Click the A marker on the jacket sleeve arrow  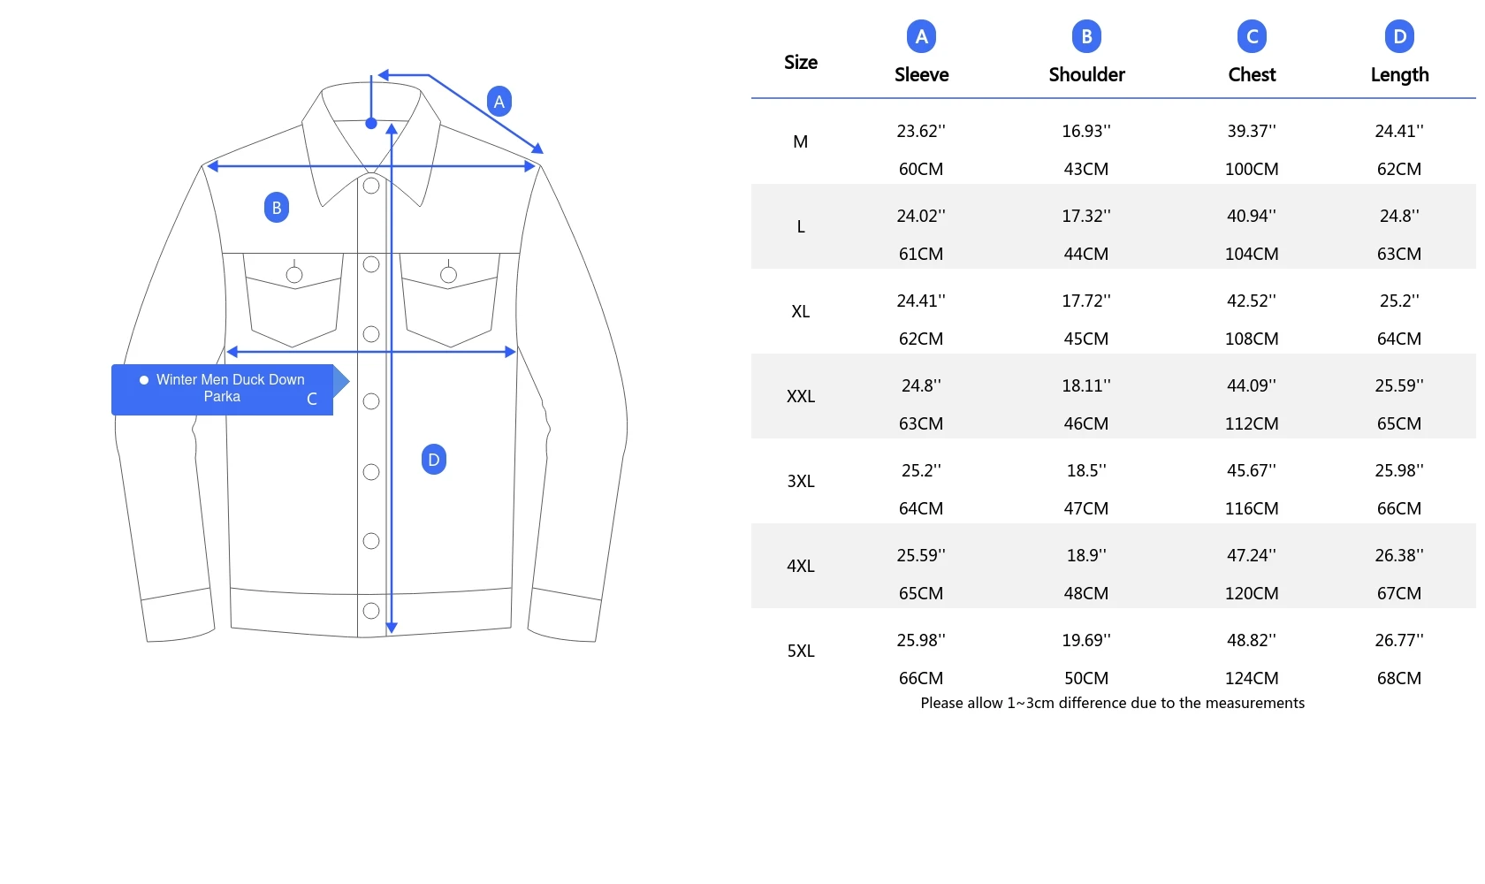click(499, 102)
